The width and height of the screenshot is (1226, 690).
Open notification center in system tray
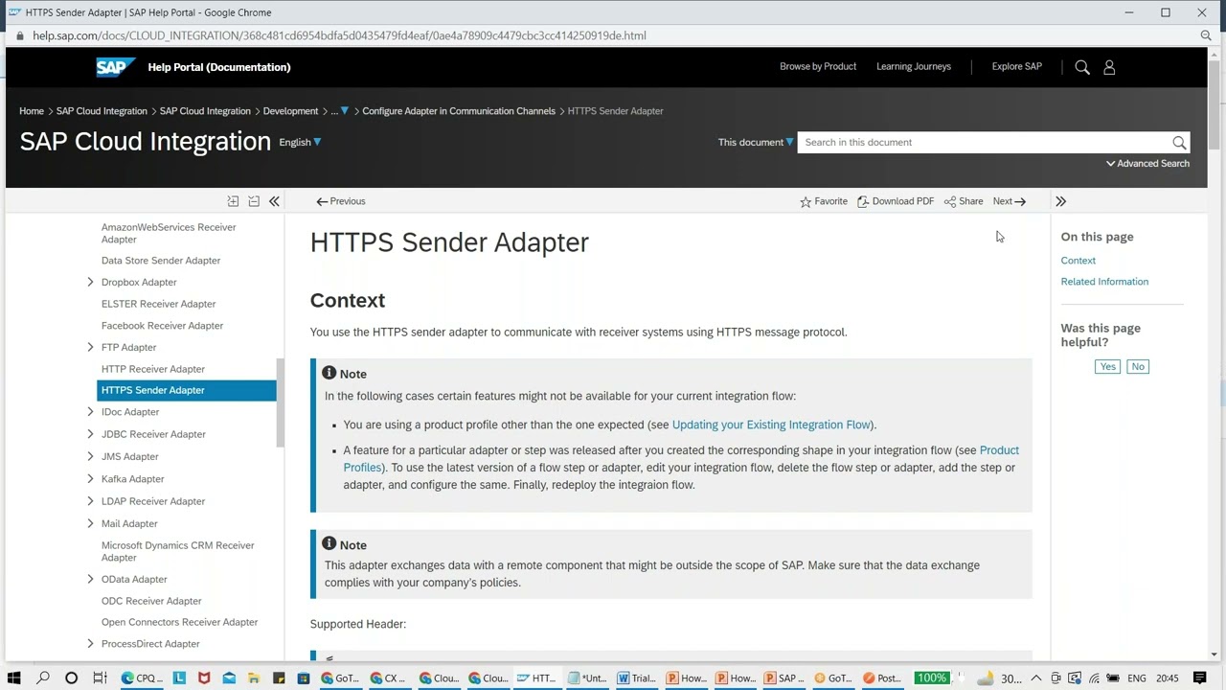(1200, 678)
